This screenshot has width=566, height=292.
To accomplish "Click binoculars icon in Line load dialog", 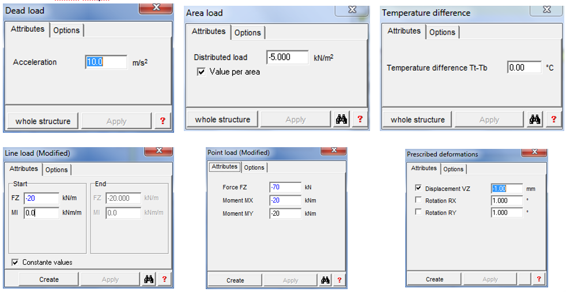I will click(x=149, y=279).
